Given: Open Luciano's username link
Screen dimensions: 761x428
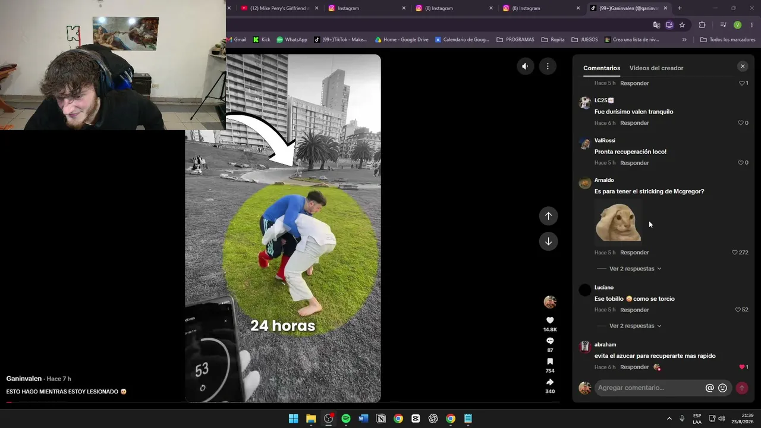Looking at the screenshot, I should [x=604, y=288].
